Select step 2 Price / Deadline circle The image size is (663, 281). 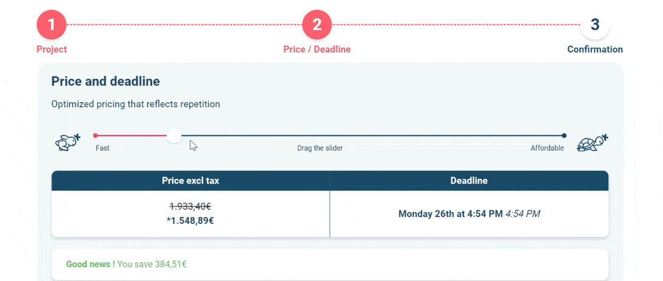(x=317, y=25)
